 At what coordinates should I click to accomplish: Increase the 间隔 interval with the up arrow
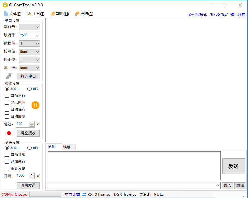[x=32, y=174]
